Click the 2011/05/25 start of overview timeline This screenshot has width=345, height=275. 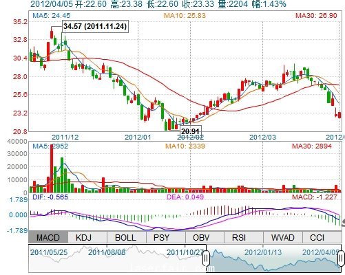click(x=49, y=252)
